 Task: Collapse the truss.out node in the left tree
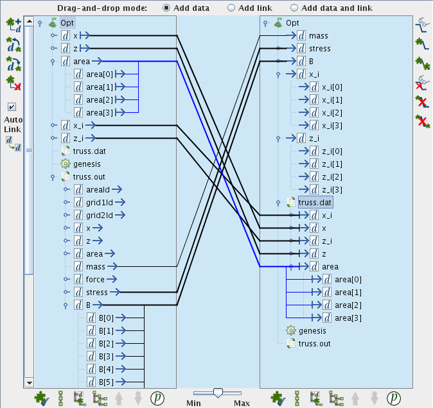pos(54,177)
